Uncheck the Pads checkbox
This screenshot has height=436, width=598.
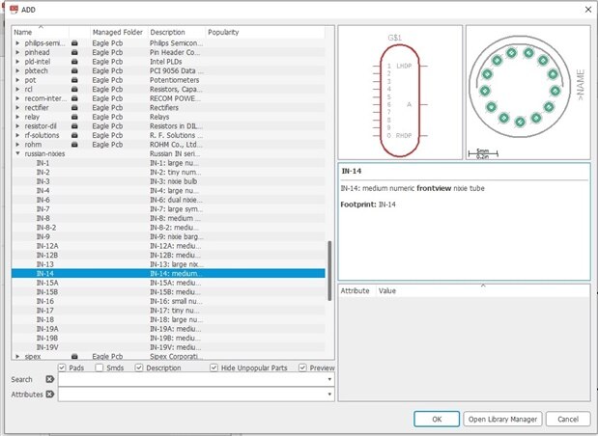click(63, 368)
